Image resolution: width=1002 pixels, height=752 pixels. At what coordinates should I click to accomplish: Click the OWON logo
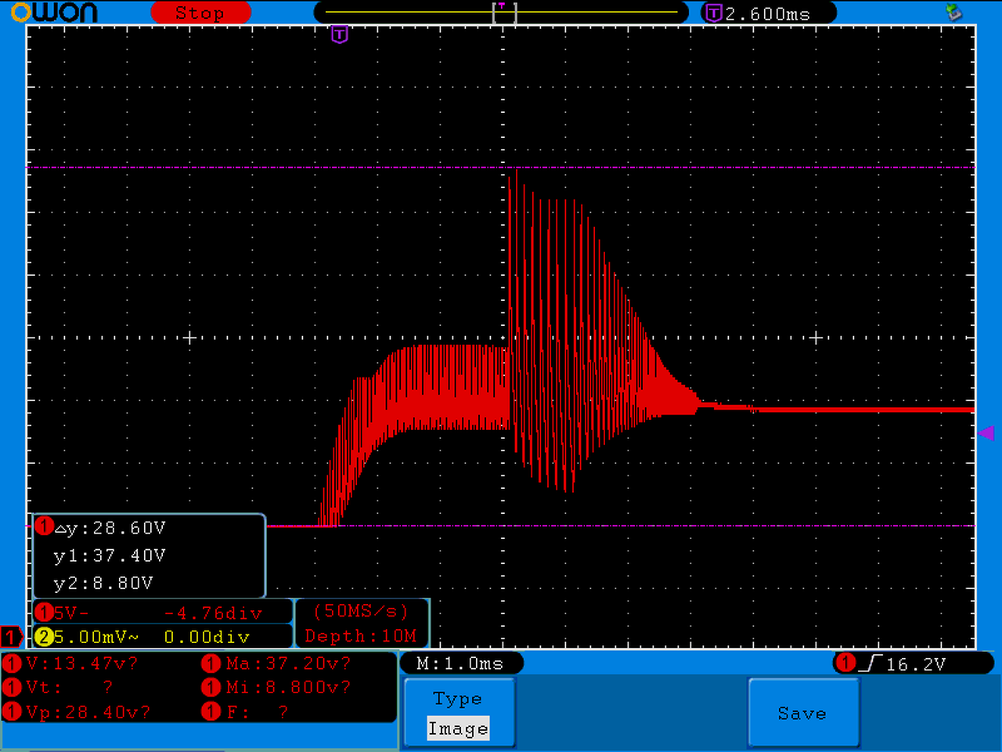click(x=54, y=13)
